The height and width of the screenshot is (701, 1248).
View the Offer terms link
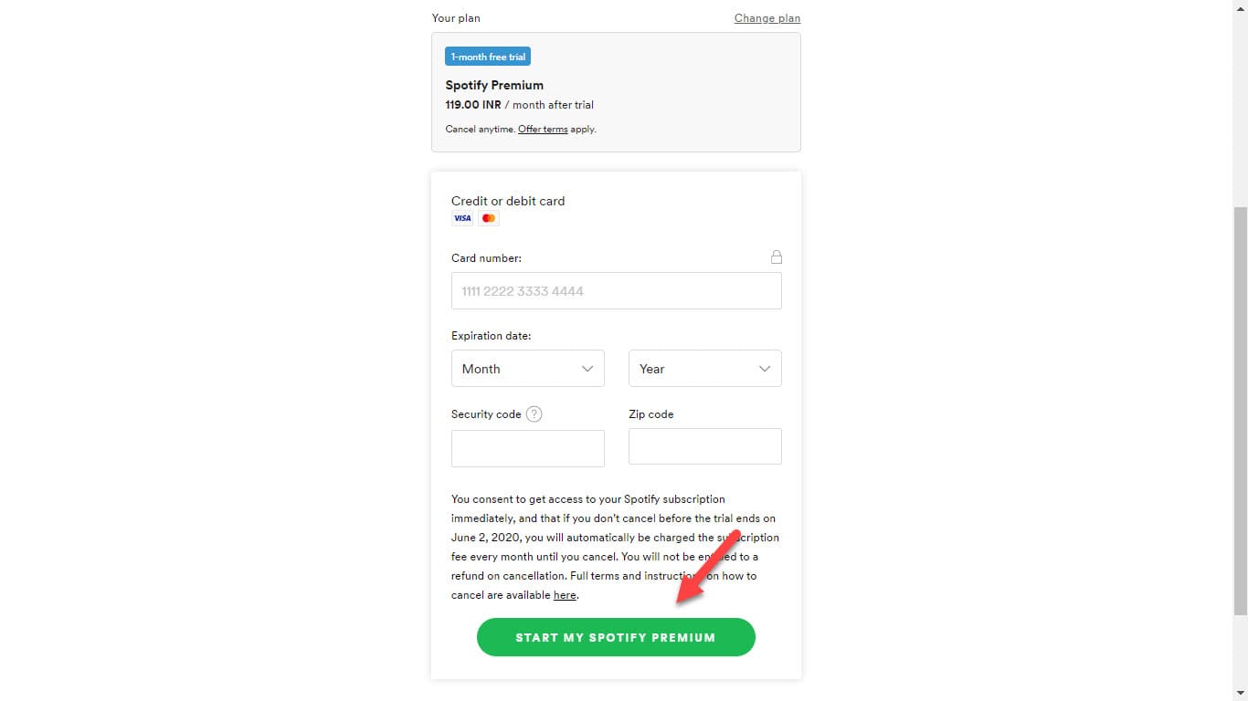click(543, 129)
